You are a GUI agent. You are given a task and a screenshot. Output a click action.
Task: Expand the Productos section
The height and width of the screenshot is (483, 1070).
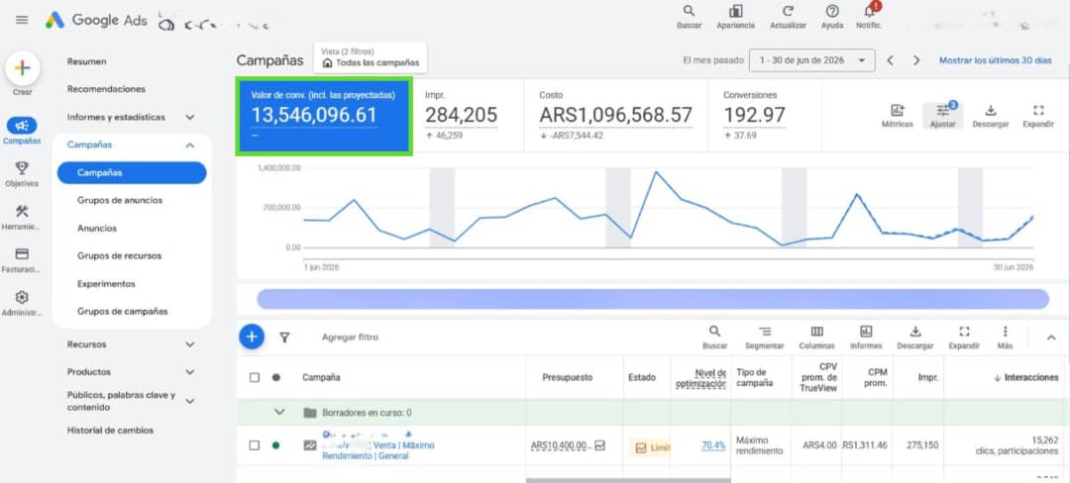coord(189,372)
